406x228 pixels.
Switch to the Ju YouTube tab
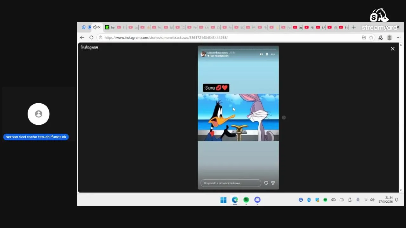(x=298, y=28)
